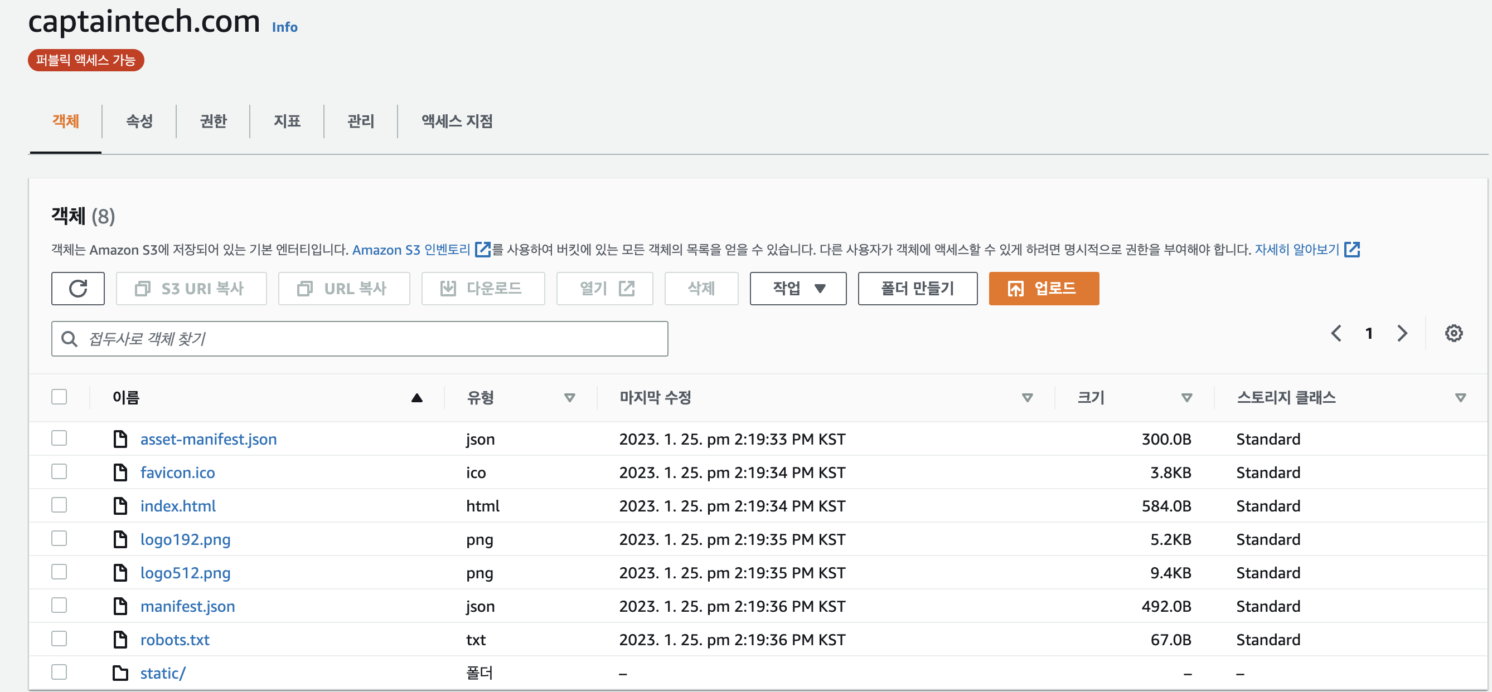1492x692 pixels.
Task: Open the 액세스 지점 tab
Action: tap(457, 121)
